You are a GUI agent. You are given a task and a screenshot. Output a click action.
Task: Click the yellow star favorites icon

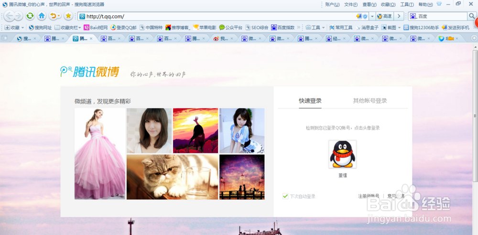[68, 16]
